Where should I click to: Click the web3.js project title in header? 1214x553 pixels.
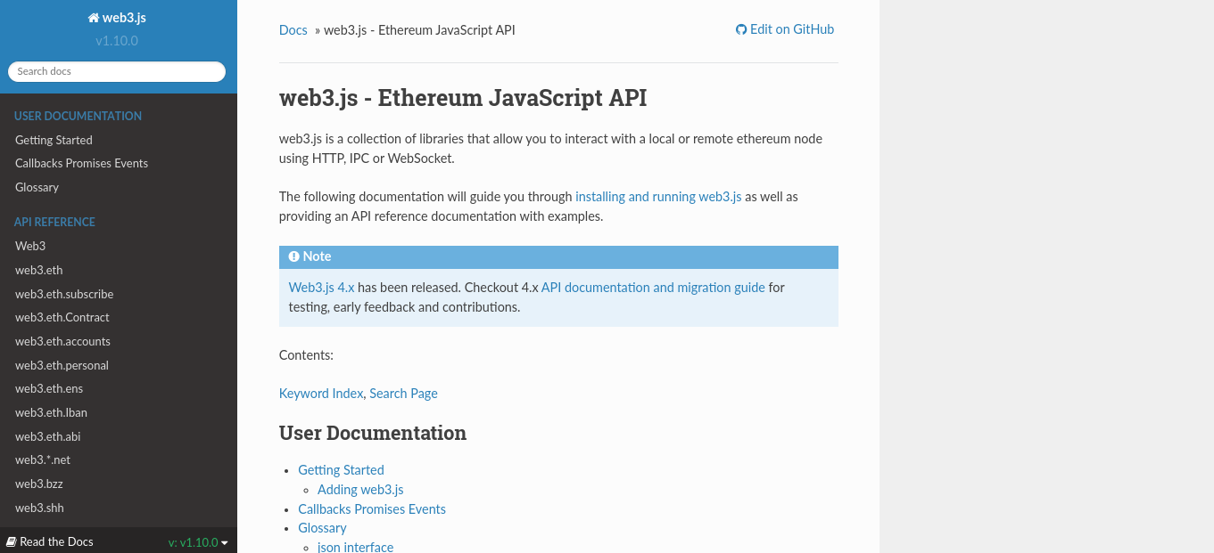pos(117,18)
